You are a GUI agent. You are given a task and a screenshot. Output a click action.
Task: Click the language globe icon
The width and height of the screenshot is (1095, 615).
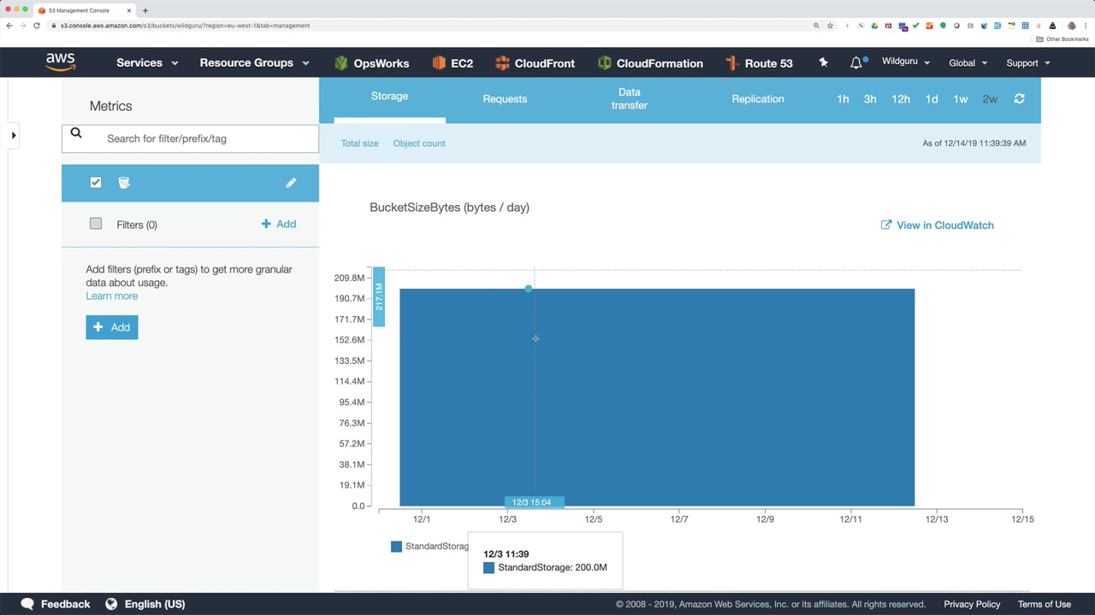click(111, 604)
